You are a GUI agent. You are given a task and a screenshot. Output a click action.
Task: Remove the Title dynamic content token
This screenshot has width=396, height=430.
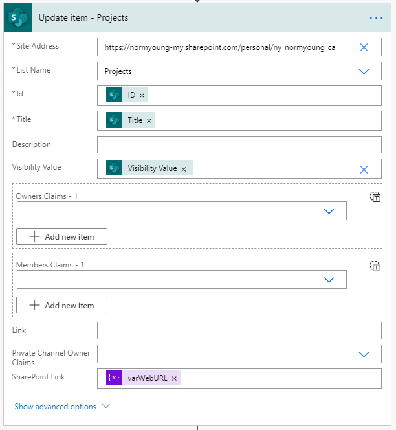(x=149, y=120)
